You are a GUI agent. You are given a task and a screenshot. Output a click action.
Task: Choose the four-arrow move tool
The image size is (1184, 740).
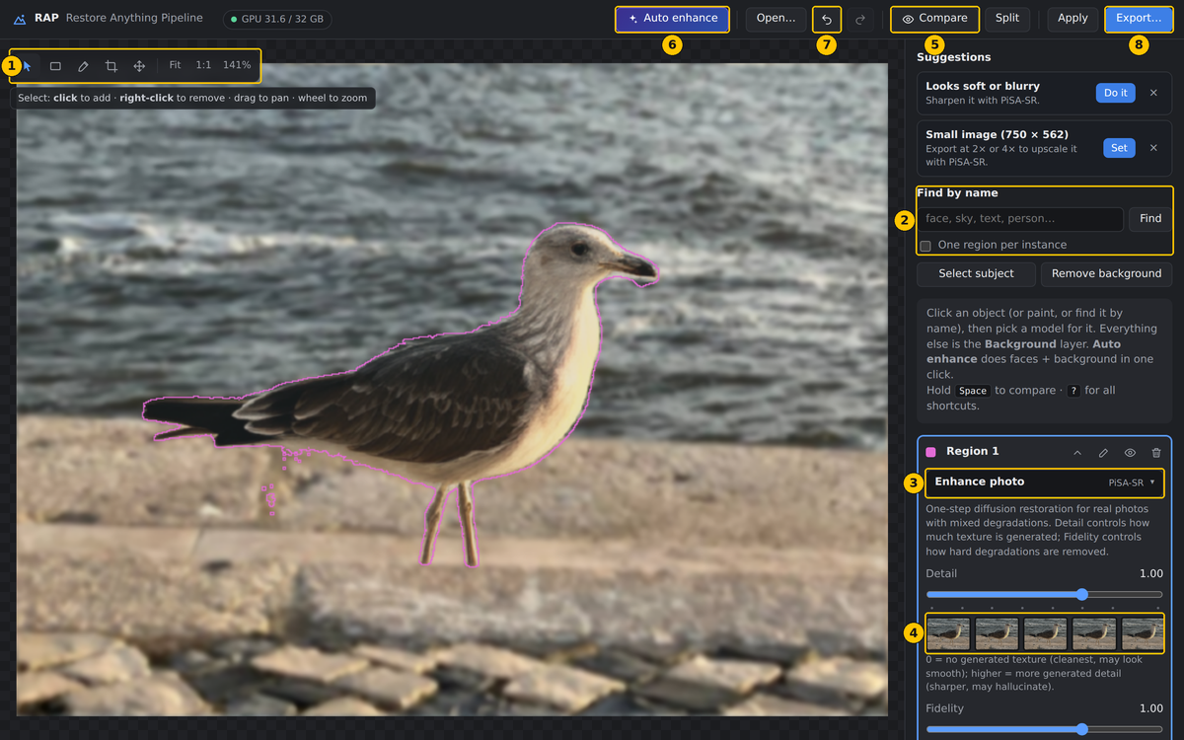pyautogui.click(x=139, y=66)
